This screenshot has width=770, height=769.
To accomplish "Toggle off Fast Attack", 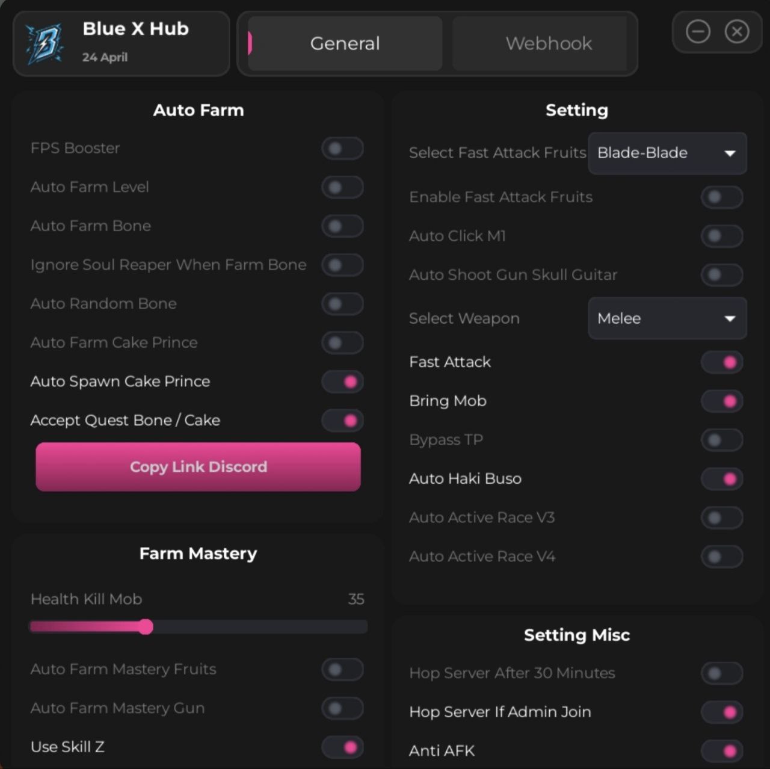I will click(722, 362).
